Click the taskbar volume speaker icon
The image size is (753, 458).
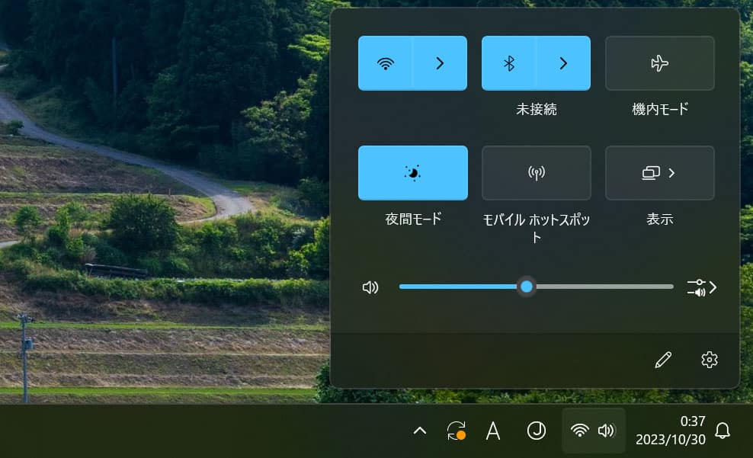(x=607, y=431)
